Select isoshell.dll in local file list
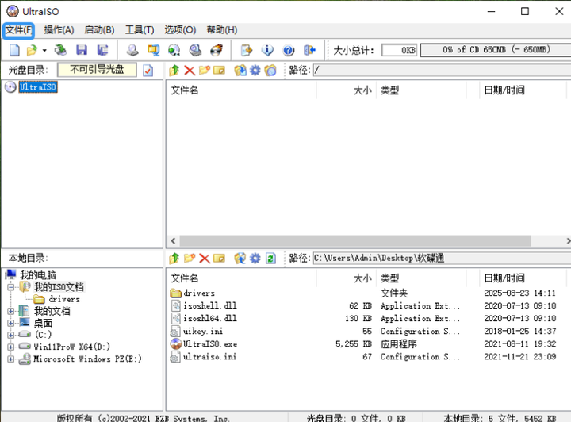The image size is (571, 422). click(209, 306)
